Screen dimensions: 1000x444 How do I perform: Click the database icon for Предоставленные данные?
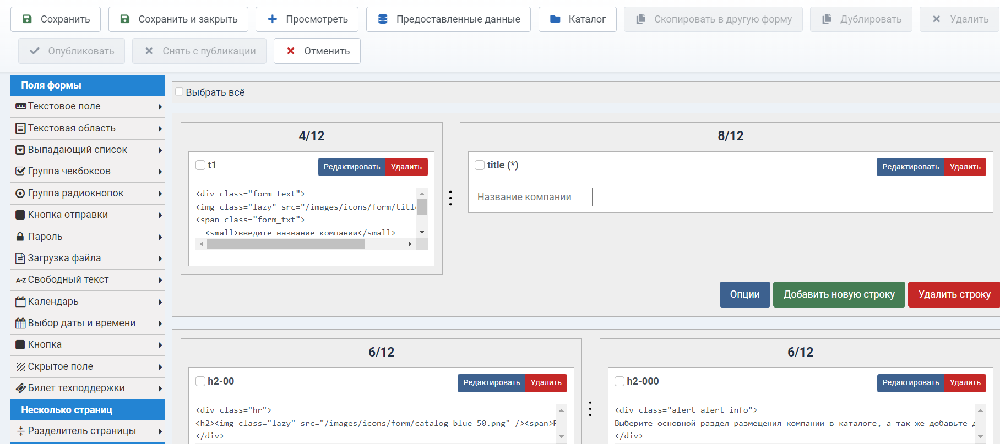[x=383, y=19]
